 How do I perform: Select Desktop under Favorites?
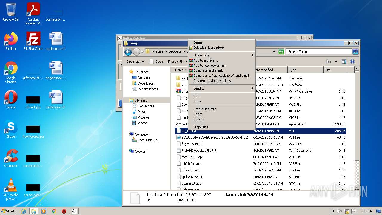144,78
